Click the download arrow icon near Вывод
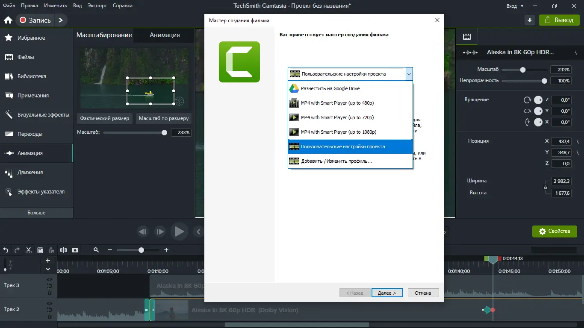 click(530, 20)
